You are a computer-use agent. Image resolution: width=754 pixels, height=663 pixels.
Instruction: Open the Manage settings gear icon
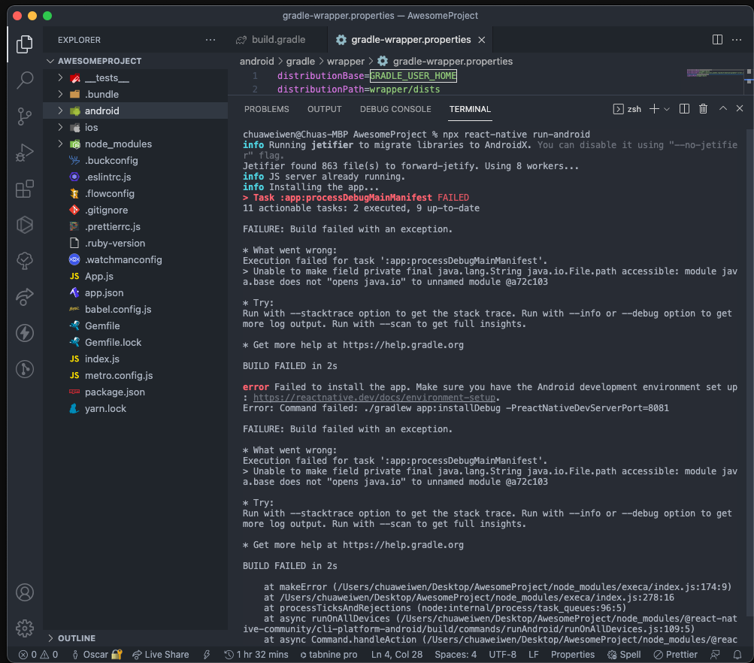pyautogui.click(x=25, y=628)
